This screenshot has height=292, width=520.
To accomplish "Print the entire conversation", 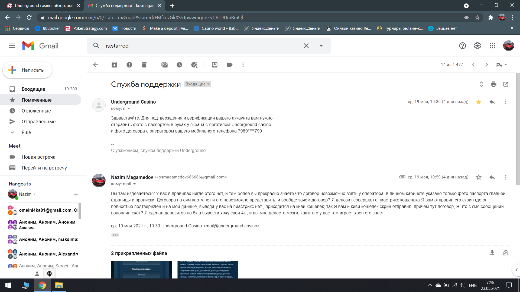I will 493,84.
